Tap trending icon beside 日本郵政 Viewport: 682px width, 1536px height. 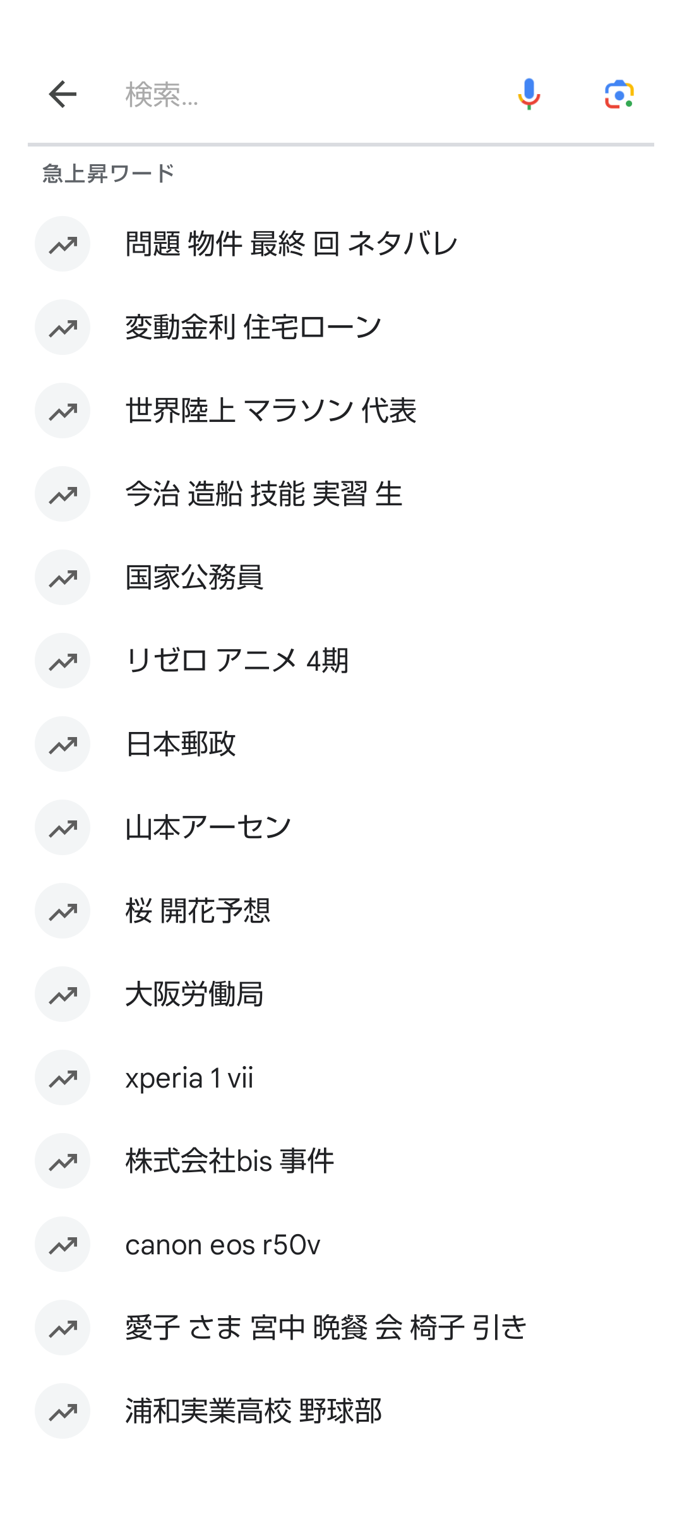click(x=63, y=744)
